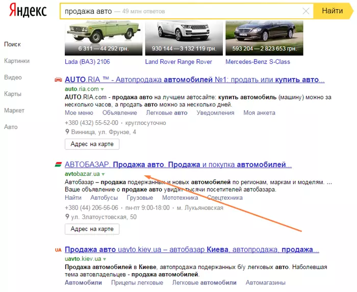
Task: Click the круглосуточно opening hours text
Action: [145, 123]
